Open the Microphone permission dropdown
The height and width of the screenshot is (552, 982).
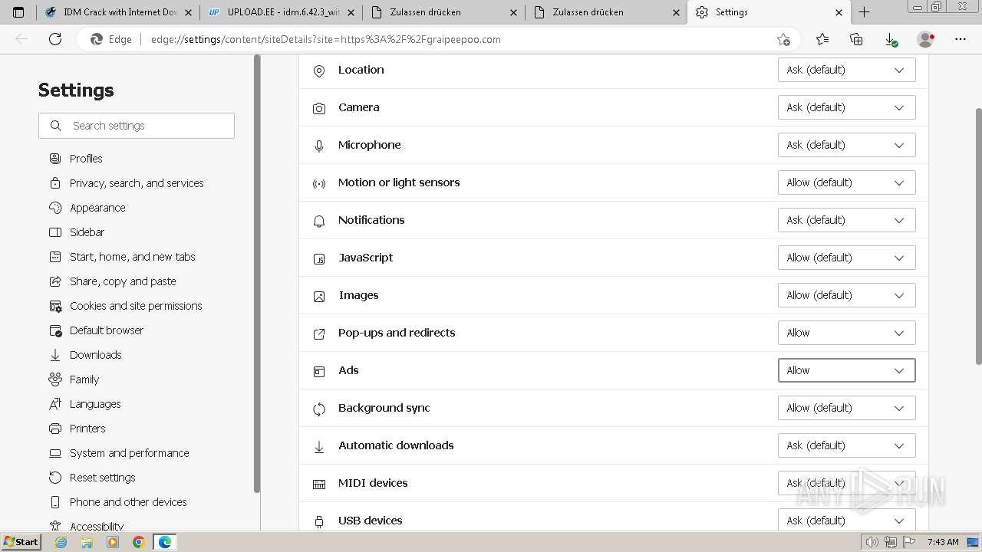(846, 145)
